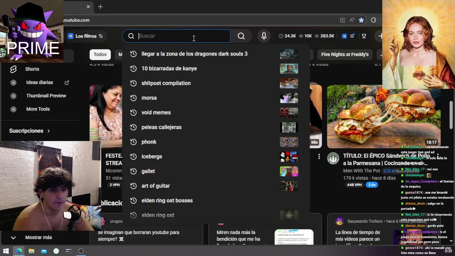Open the Windows Start menu
455x256 pixels.
(6, 251)
